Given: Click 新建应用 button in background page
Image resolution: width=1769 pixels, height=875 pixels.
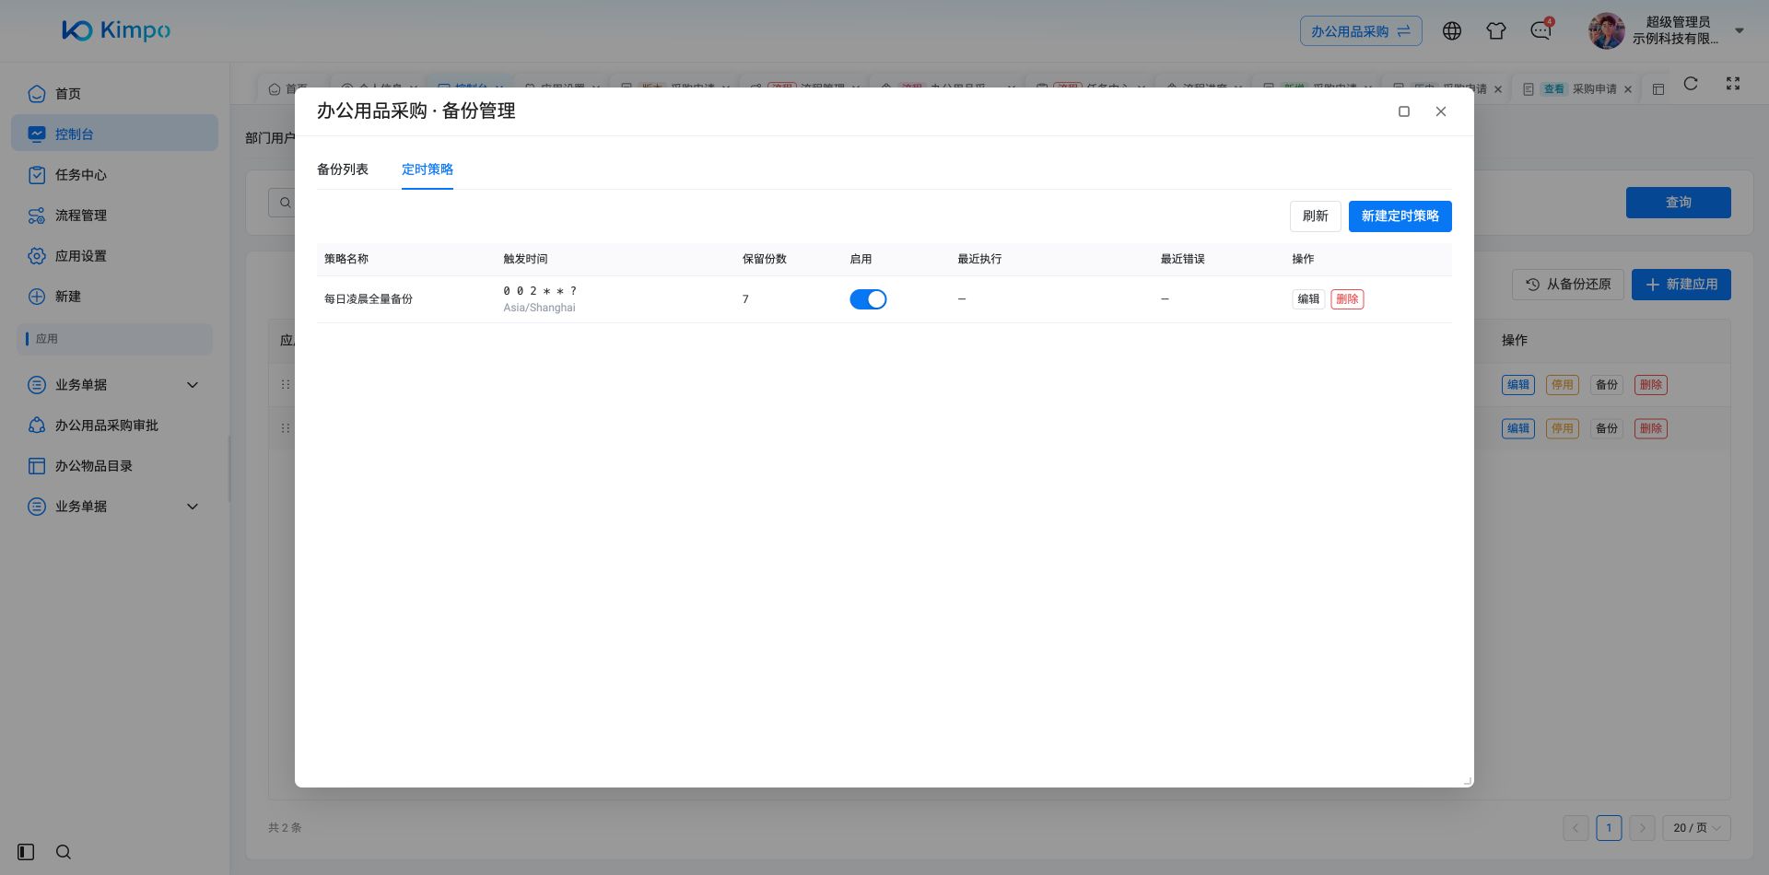Looking at the screenshot, I should coord(1681,285).
